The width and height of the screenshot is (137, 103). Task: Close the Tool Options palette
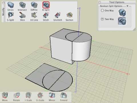(100, 2)
